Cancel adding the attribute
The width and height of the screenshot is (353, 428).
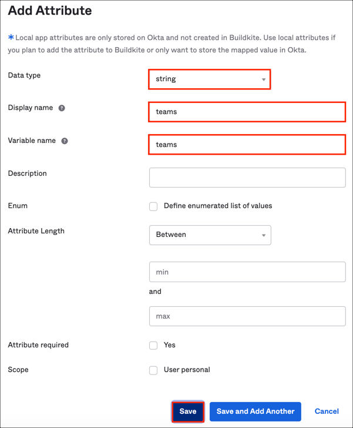[x=327, y=412]
